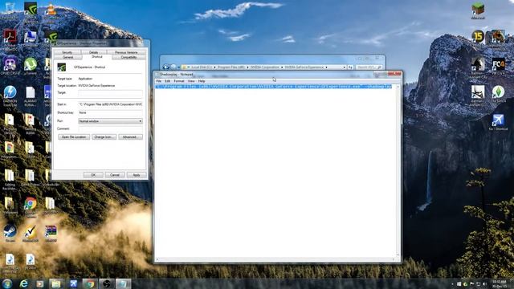Click 'NVIDIA Corporation' in Explorer breadcrumb
This screenshot has height=289, width=514.
pos(264,67)
